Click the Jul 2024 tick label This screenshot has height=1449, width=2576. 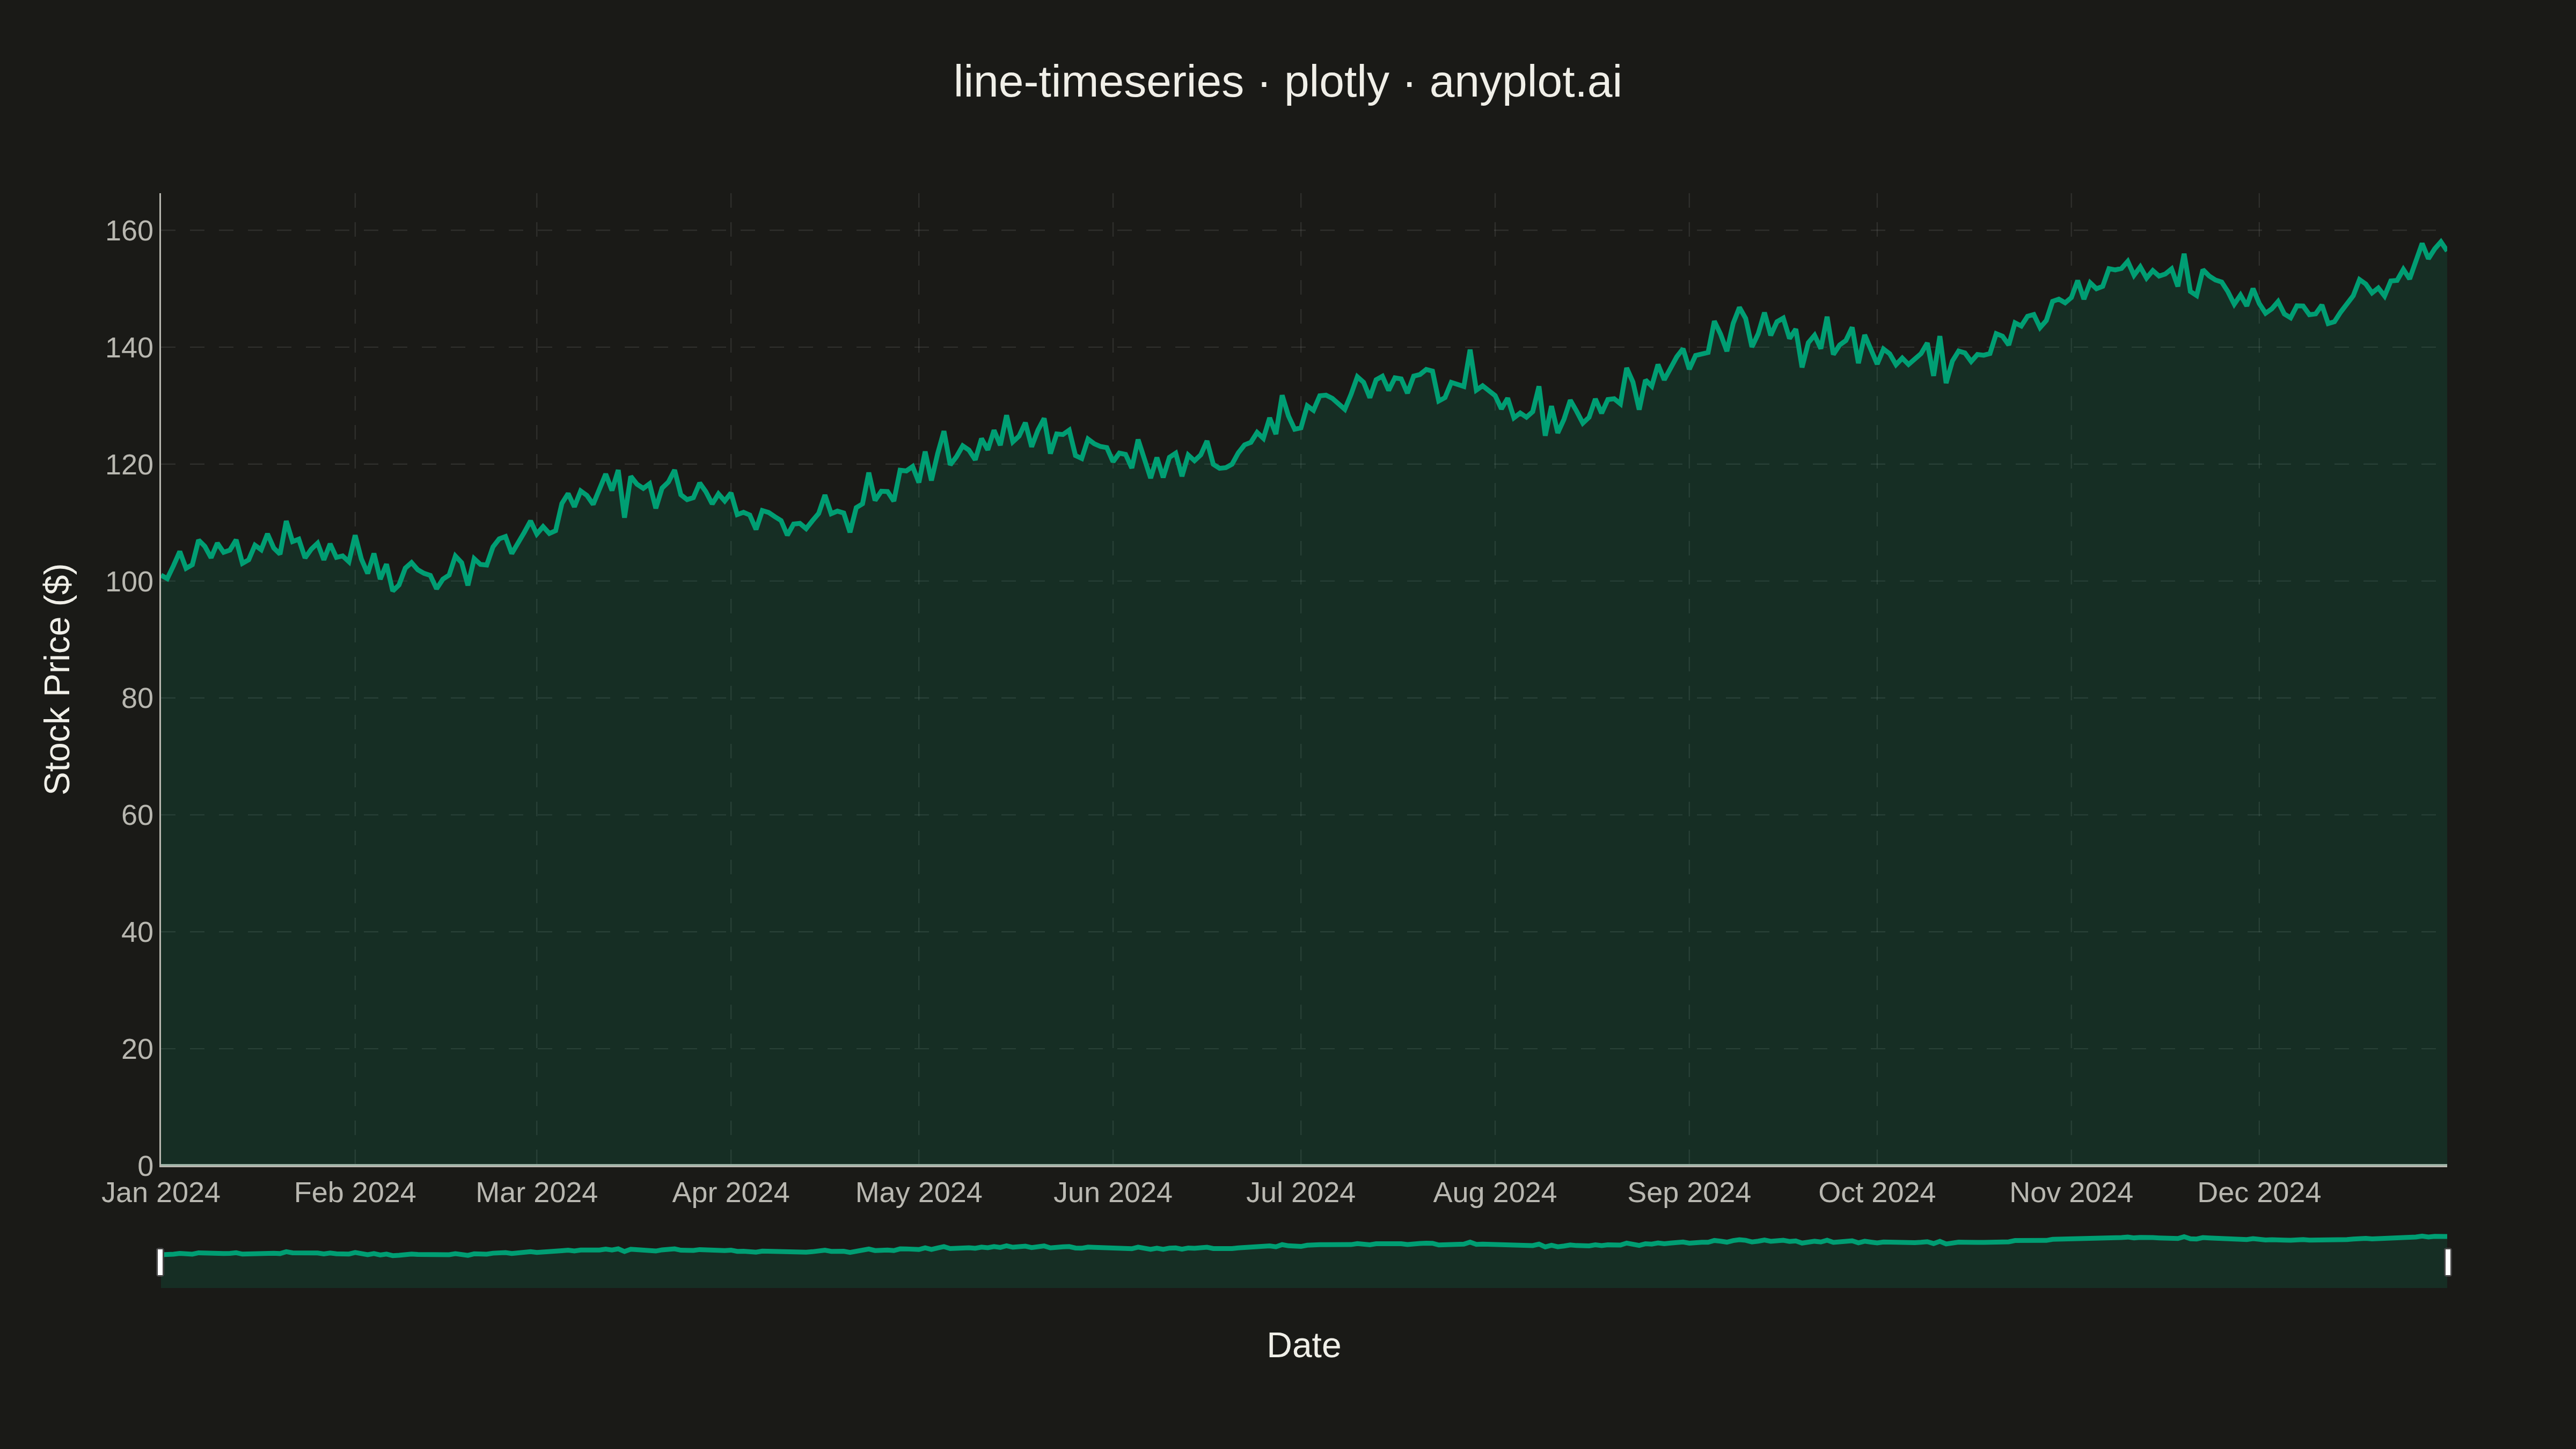pos(1301,1193)
